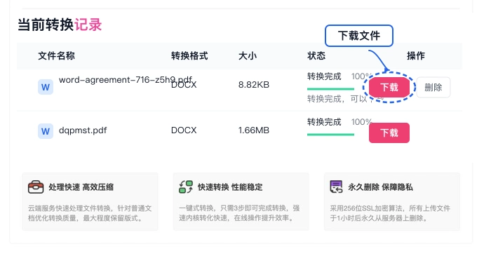The width and height of the screenshot is (491, 277).
Task: Click the green conversion icon for 快速转换 性能稳定
Action: point(186,187)
